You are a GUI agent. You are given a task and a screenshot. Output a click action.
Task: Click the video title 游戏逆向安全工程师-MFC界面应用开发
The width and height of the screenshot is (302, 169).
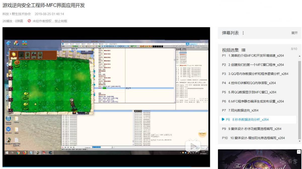[44, 5]
